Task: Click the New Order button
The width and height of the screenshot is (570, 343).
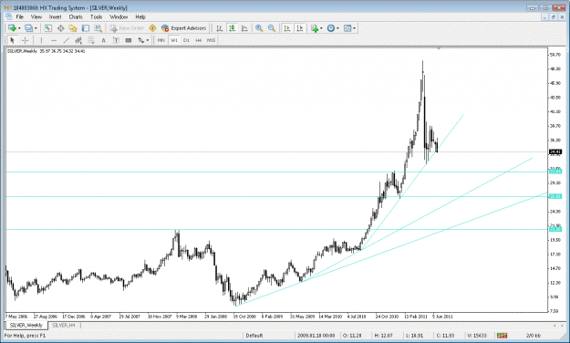Action: click(127, 28)
